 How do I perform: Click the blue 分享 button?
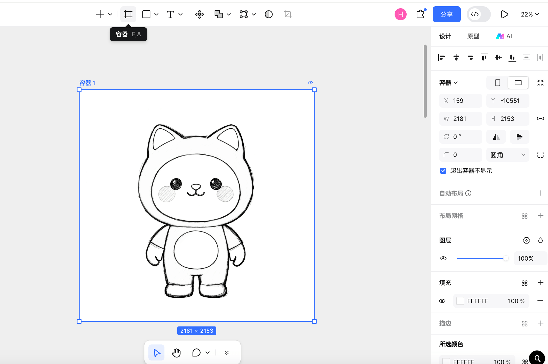click(446, 14)
